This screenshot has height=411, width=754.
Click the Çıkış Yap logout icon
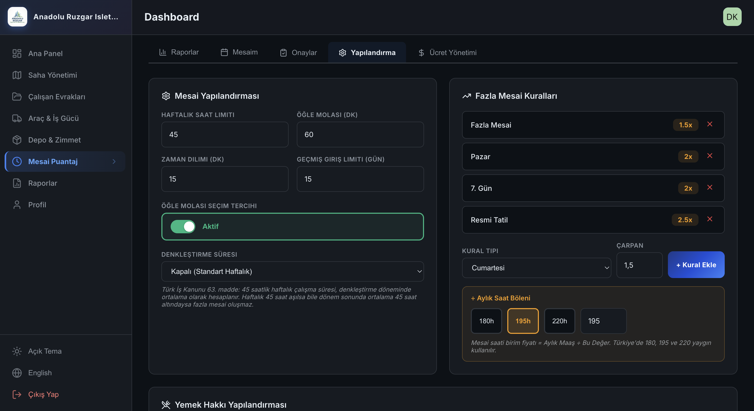(x=17, y=395)
